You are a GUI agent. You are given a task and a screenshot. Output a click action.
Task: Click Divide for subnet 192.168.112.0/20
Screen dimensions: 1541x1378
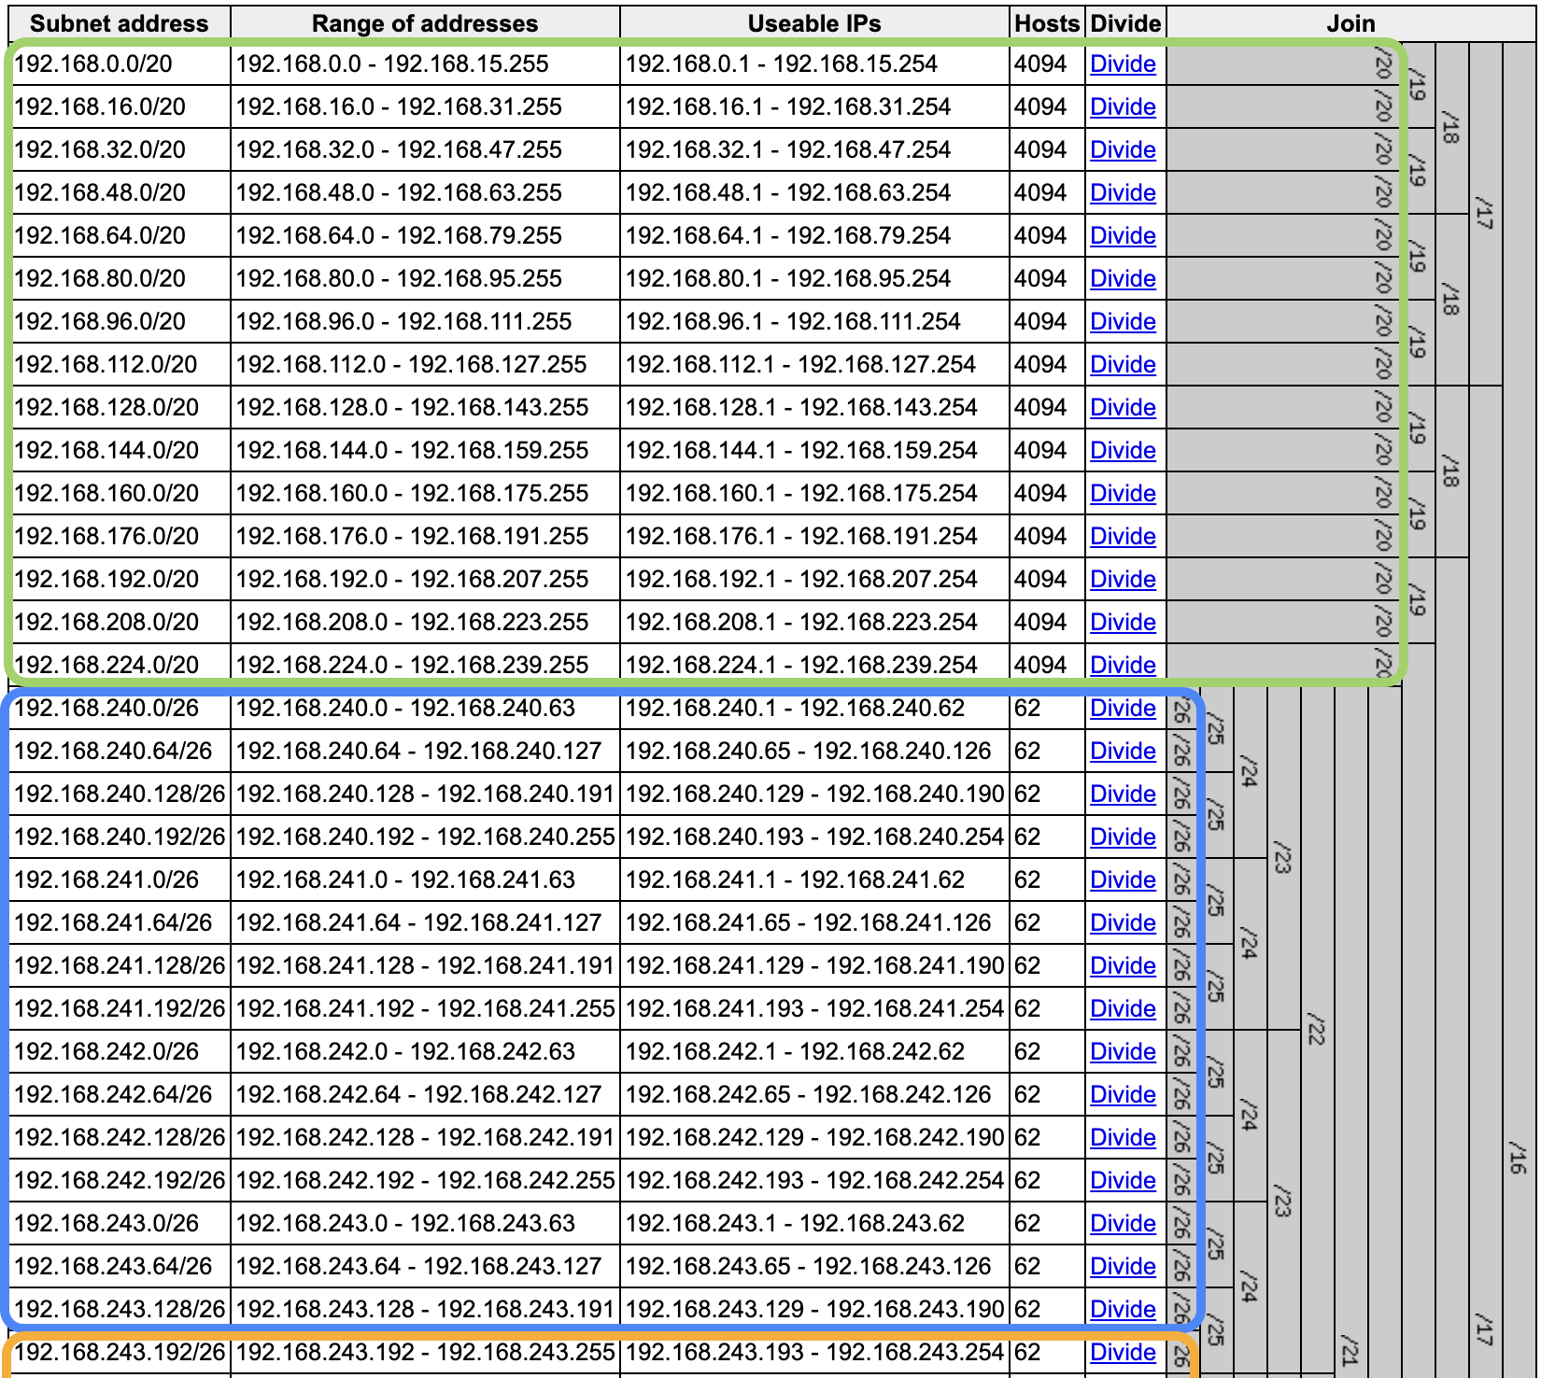(x=1123, y=364)
